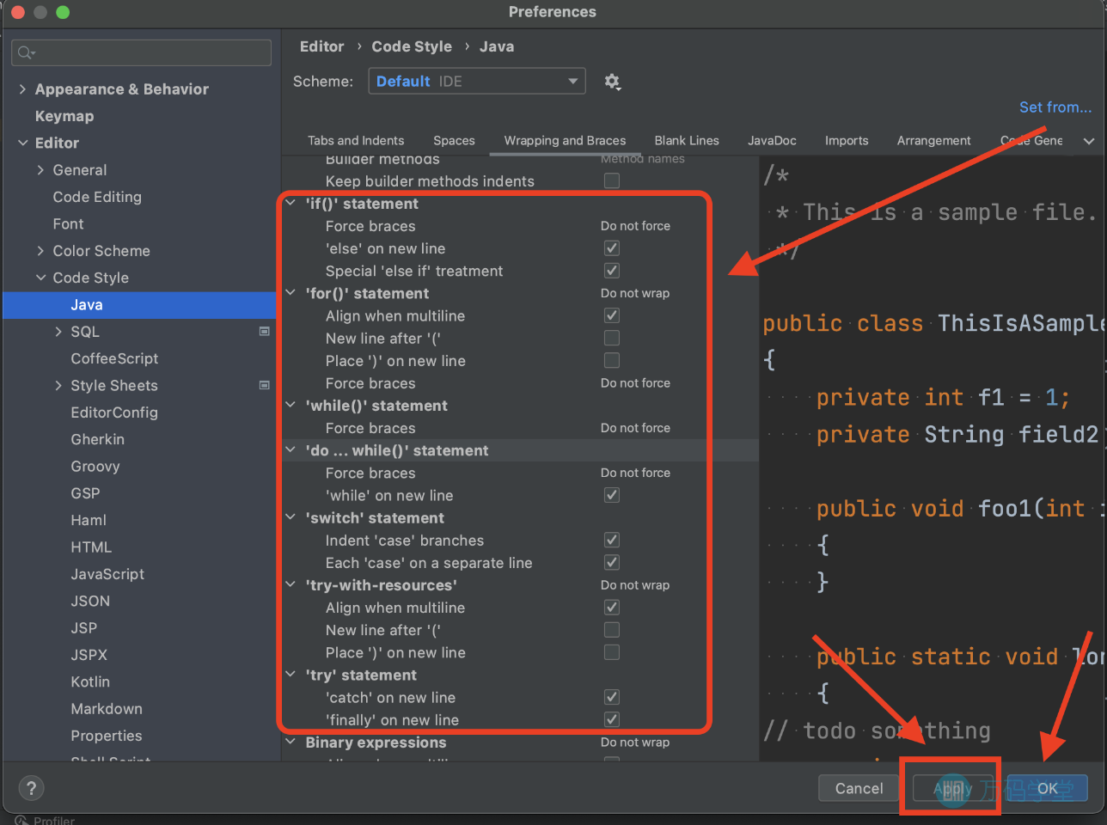Switch to the Spaces tab
This screenshot has height=825, width=1107.
(x=454, y=141)
